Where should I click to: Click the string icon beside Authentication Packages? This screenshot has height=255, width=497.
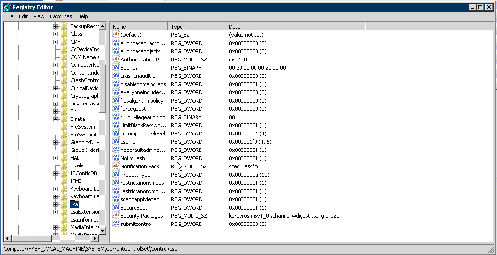[x=116, y=60]
